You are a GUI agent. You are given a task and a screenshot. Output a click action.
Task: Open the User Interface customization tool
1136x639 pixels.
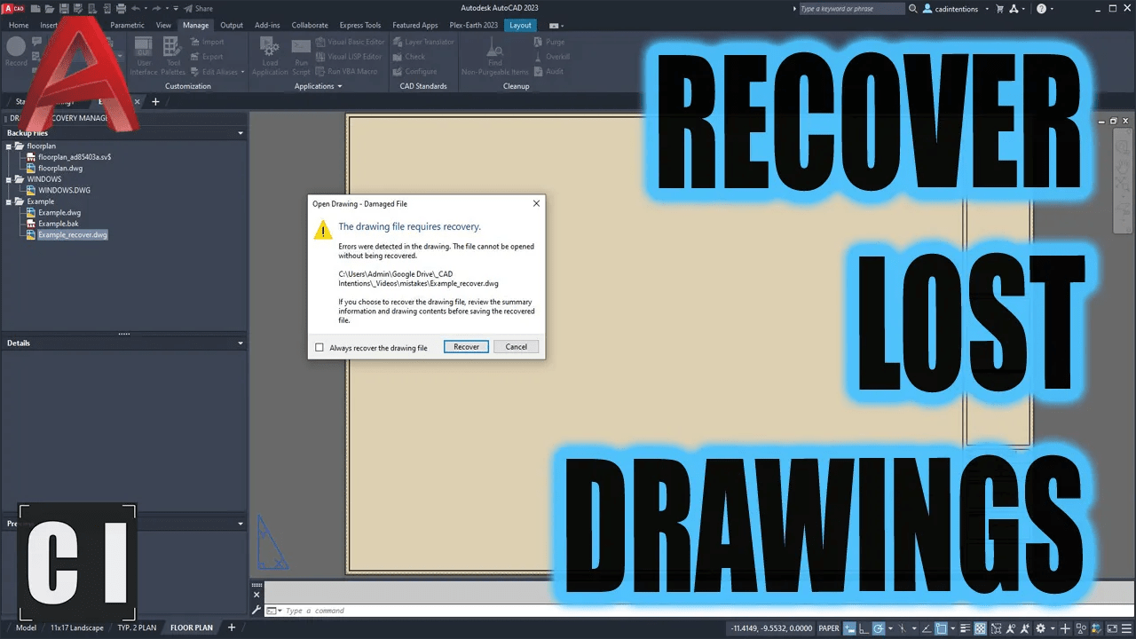[144, 56]
